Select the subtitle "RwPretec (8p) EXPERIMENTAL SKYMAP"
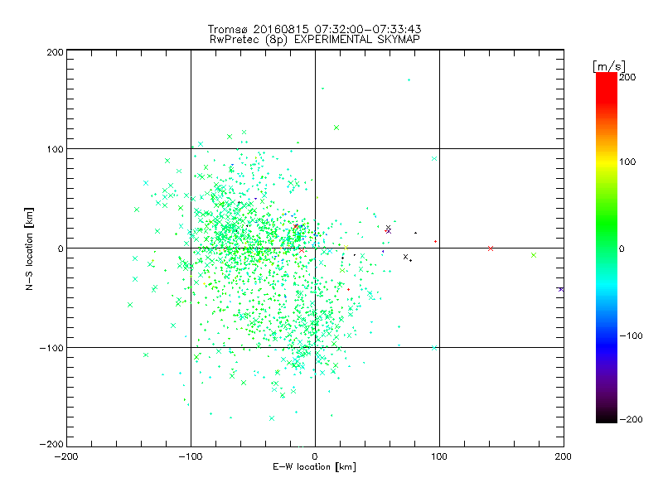663x497 pixels. [315, 40]
